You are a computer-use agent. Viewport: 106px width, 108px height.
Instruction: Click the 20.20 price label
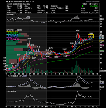(72, 43)
